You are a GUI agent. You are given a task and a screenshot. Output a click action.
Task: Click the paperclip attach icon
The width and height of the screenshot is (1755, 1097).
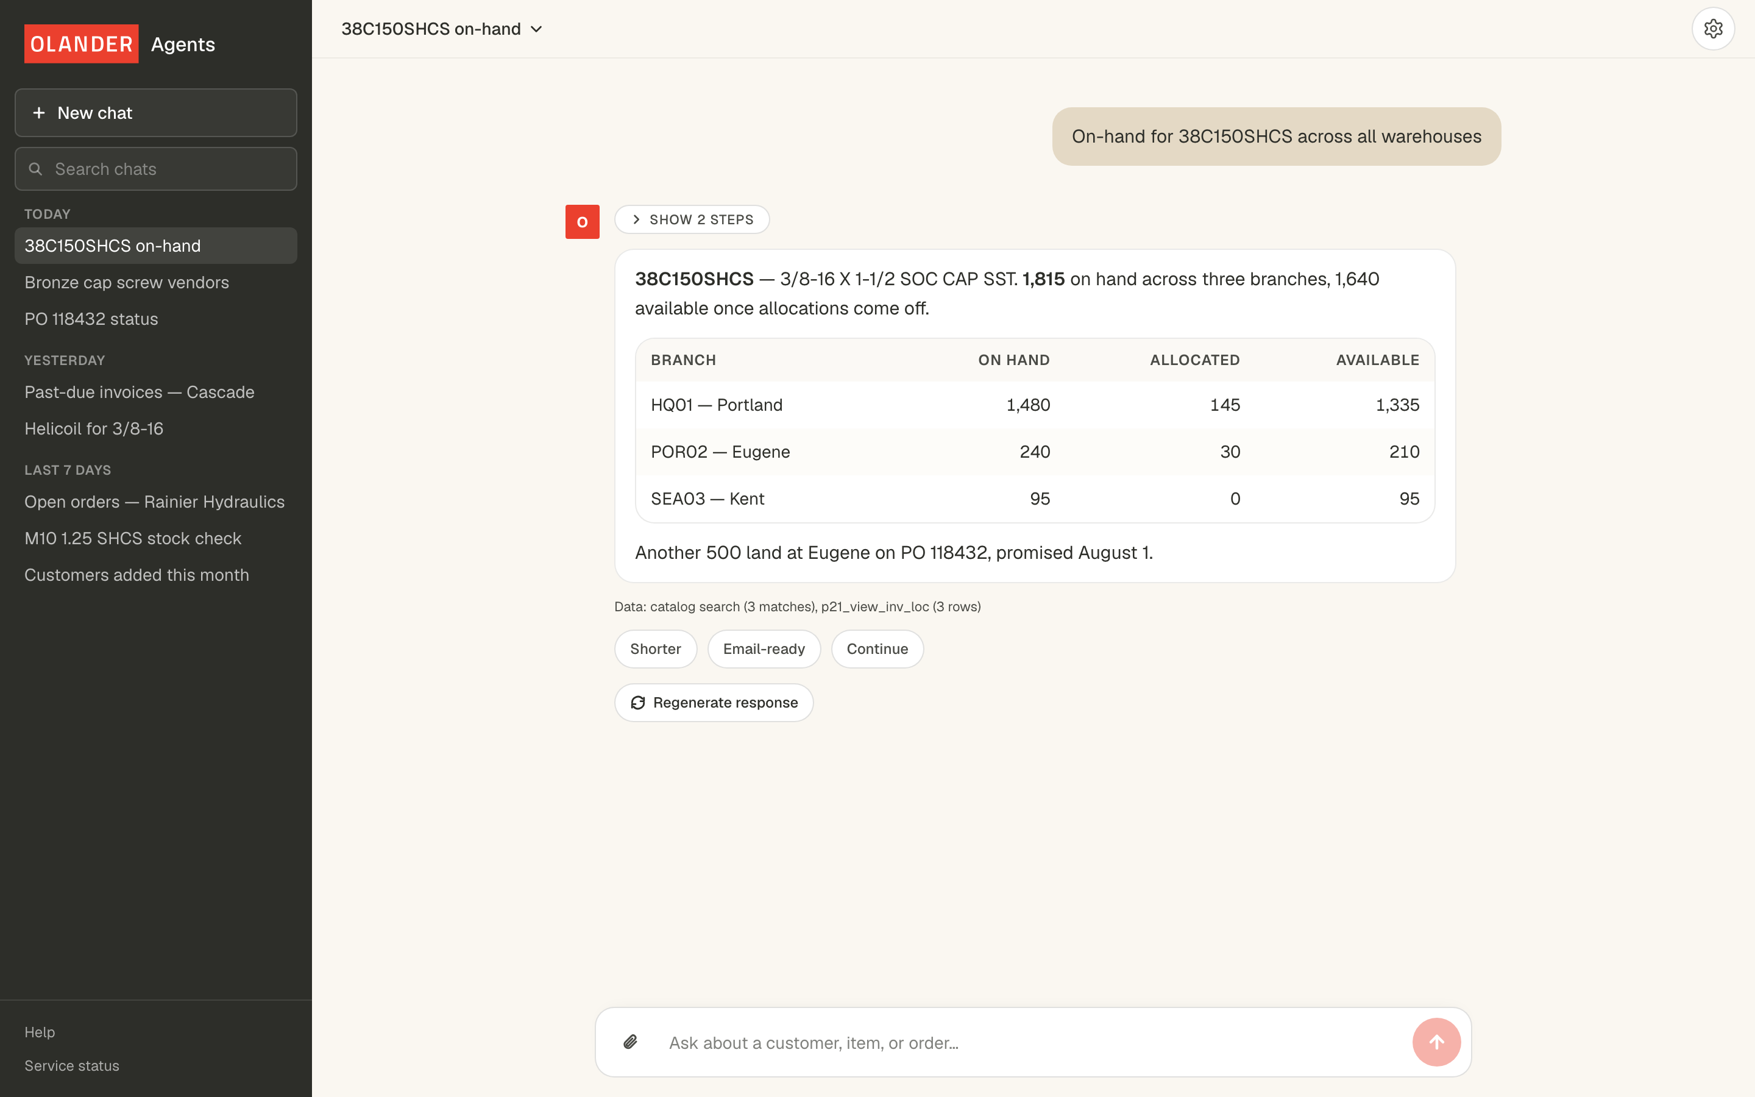click(630, 1042)
